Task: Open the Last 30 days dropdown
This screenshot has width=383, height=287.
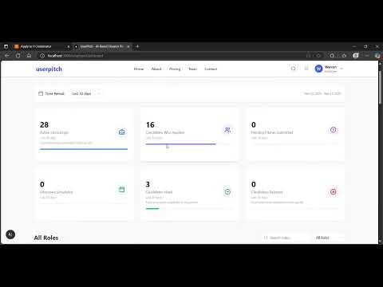Action: [x=86, y=93]
